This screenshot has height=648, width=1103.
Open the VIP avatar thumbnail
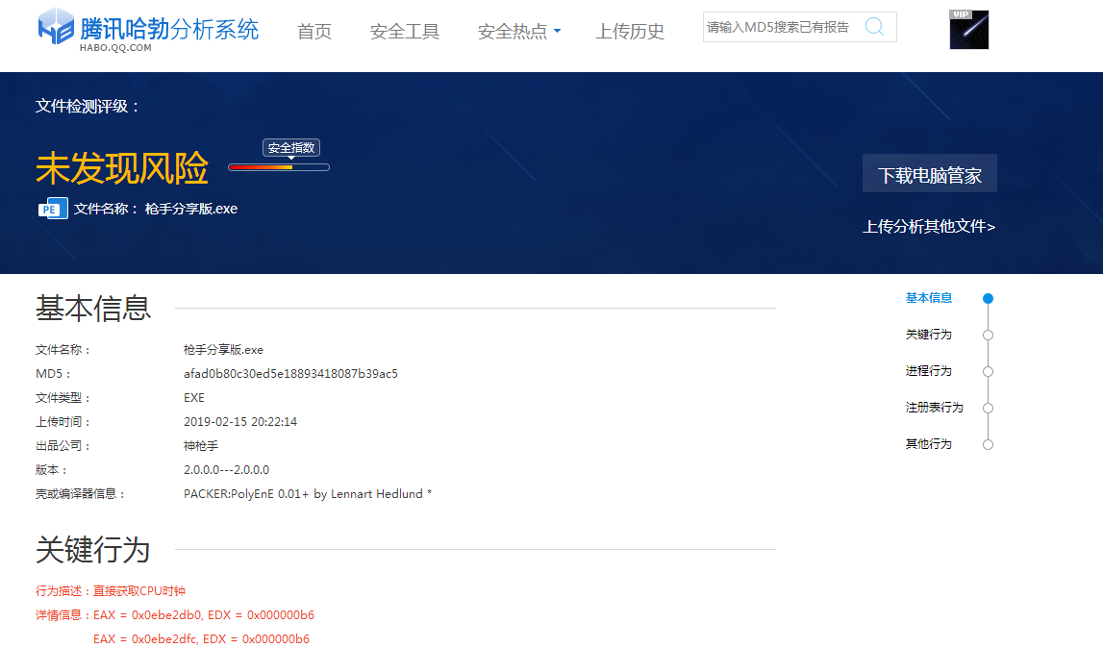pos(968,30)
